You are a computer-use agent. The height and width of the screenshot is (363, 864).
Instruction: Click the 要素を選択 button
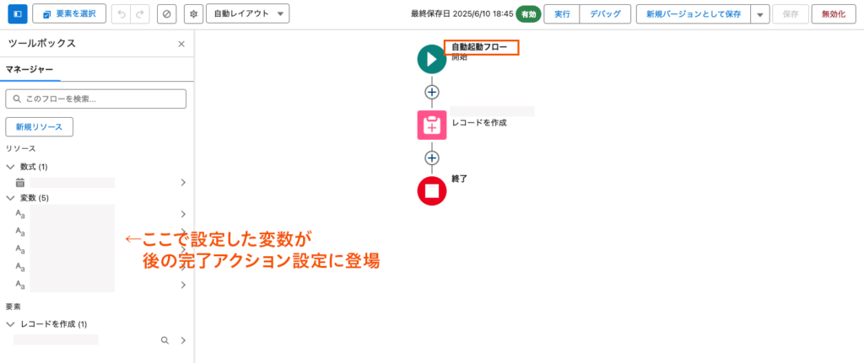[69, 13]
